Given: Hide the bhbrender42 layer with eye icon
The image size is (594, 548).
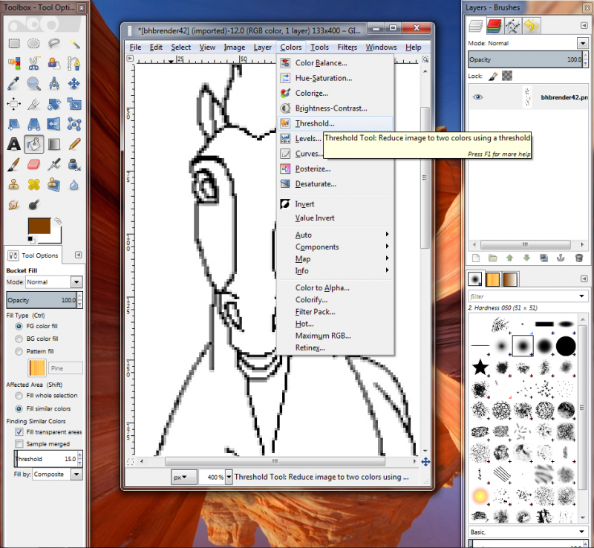Looking at the screenshot, I should click(477, 97).
